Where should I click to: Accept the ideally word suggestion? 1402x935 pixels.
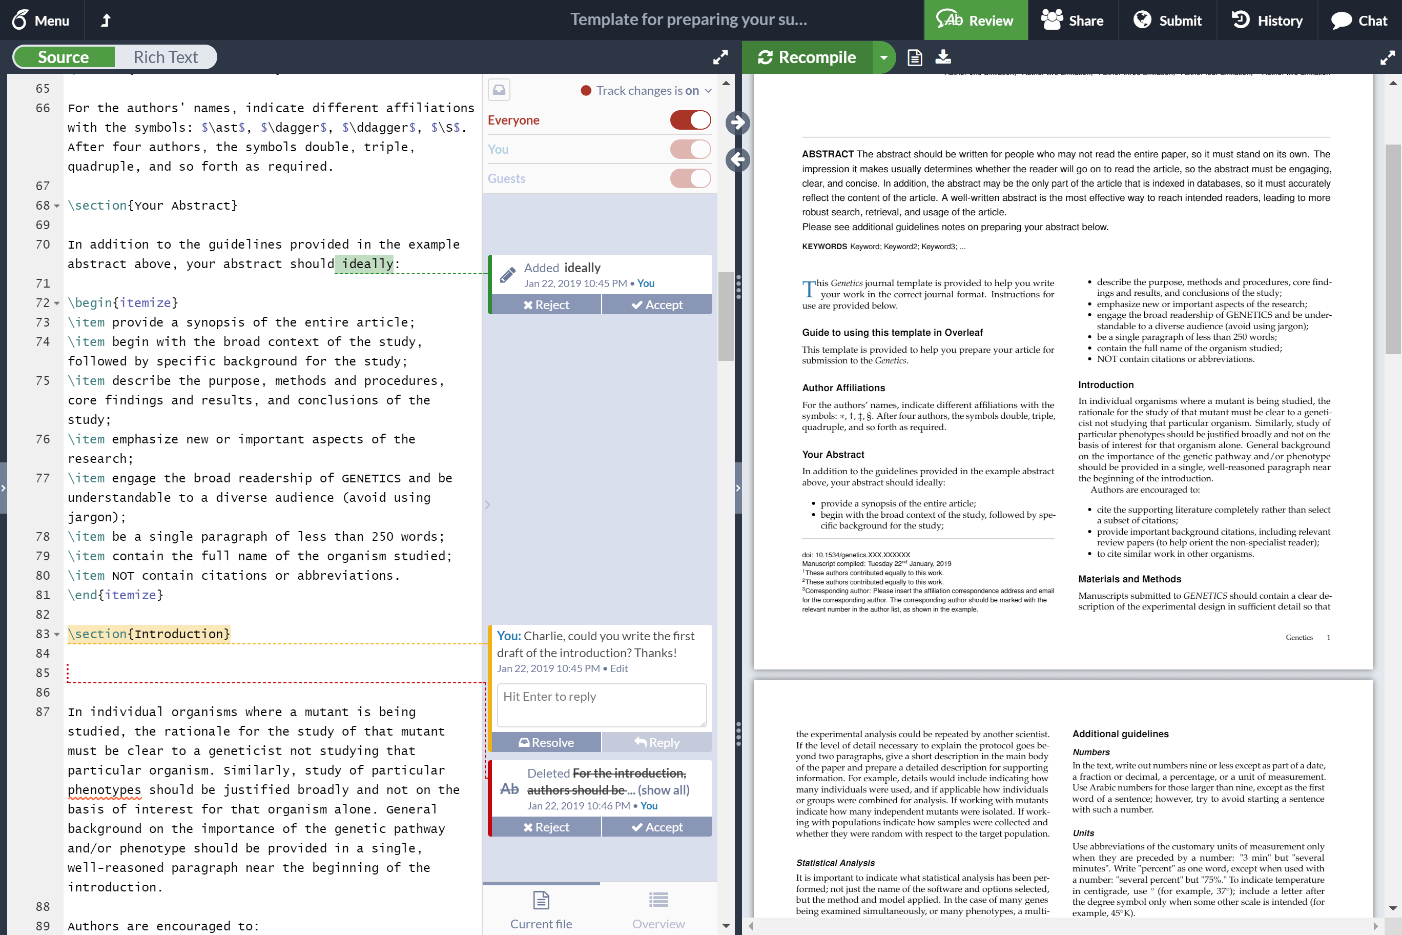click(x=656, y=304)
